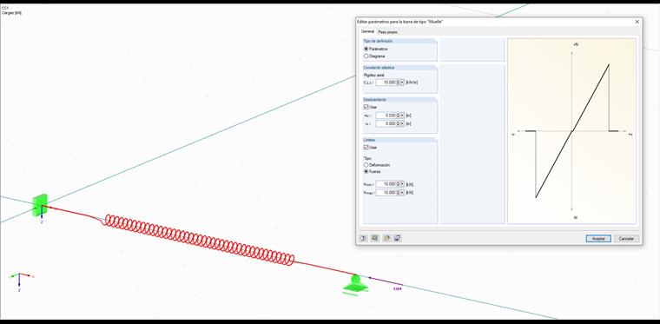
Task: Click the green fixed support at spring's left end
Action: (x=40, y=205)
